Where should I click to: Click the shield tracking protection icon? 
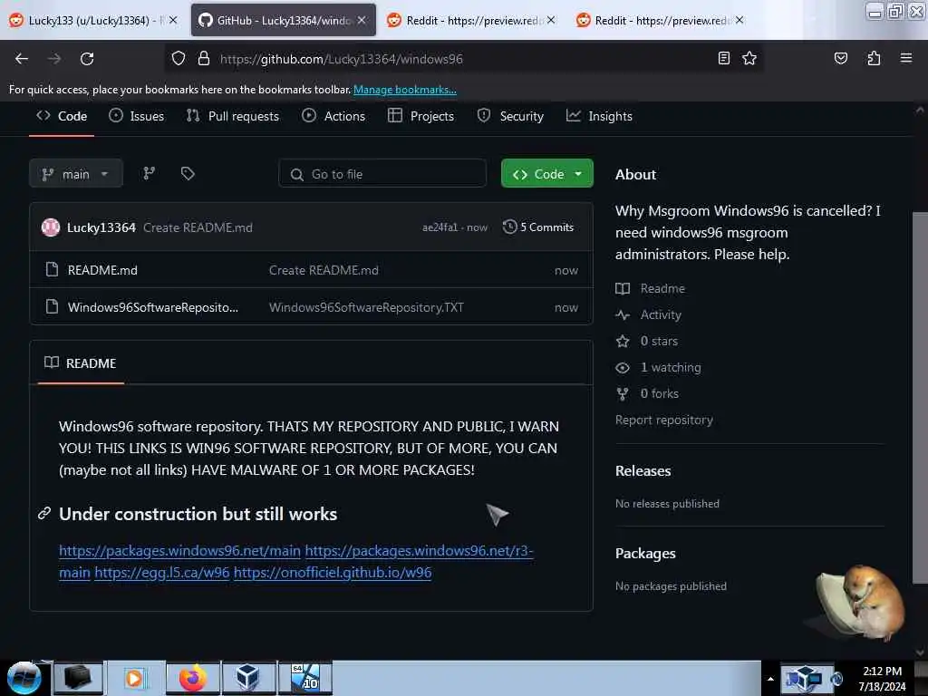click(179, 58)
